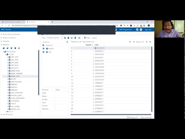Go to the previous page of rows
Viewport: 185px width, 139px height.
click(134, 42)
